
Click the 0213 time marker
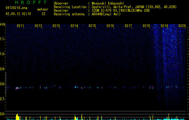coord(56,26)
